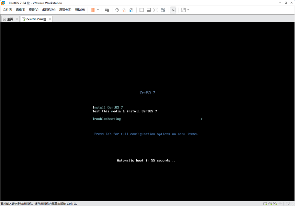
Task: Open the console view icon
Action: (x=173, y=10)
